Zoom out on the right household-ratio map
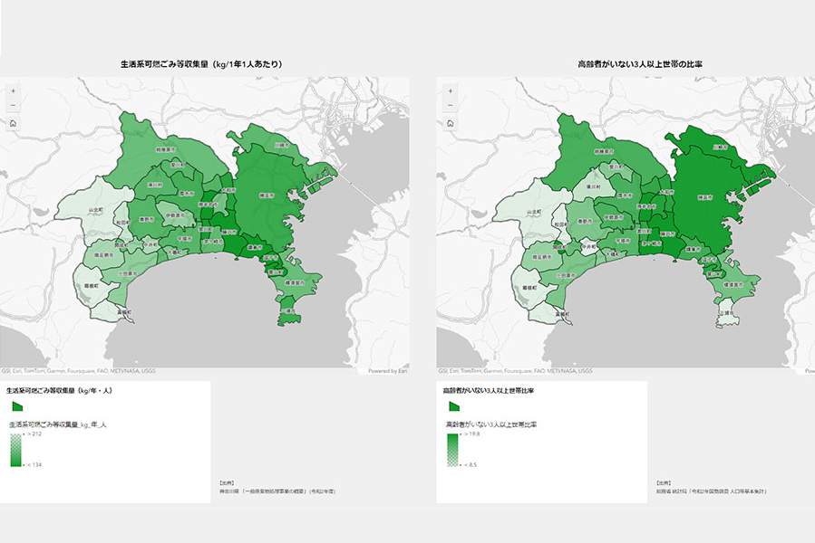 tap(451, 106)
